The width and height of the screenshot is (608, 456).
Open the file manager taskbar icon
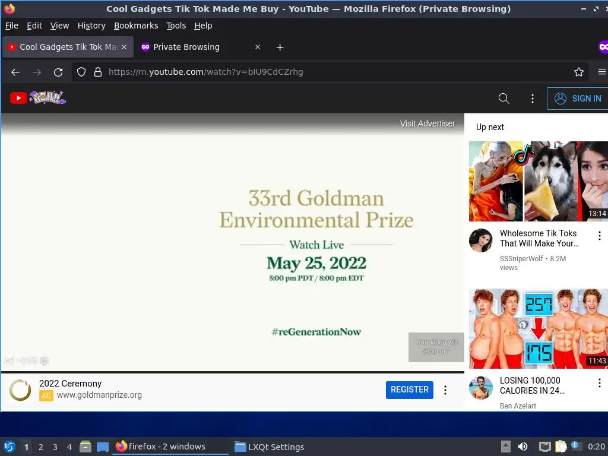pyautogui.click(x=85, y=446)
